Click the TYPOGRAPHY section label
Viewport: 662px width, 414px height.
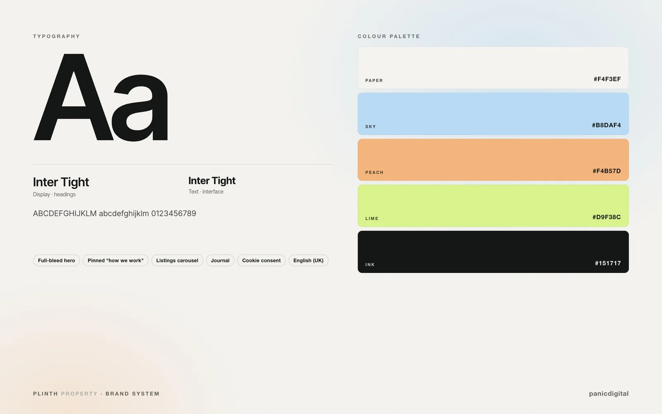(x=57, y=36)
